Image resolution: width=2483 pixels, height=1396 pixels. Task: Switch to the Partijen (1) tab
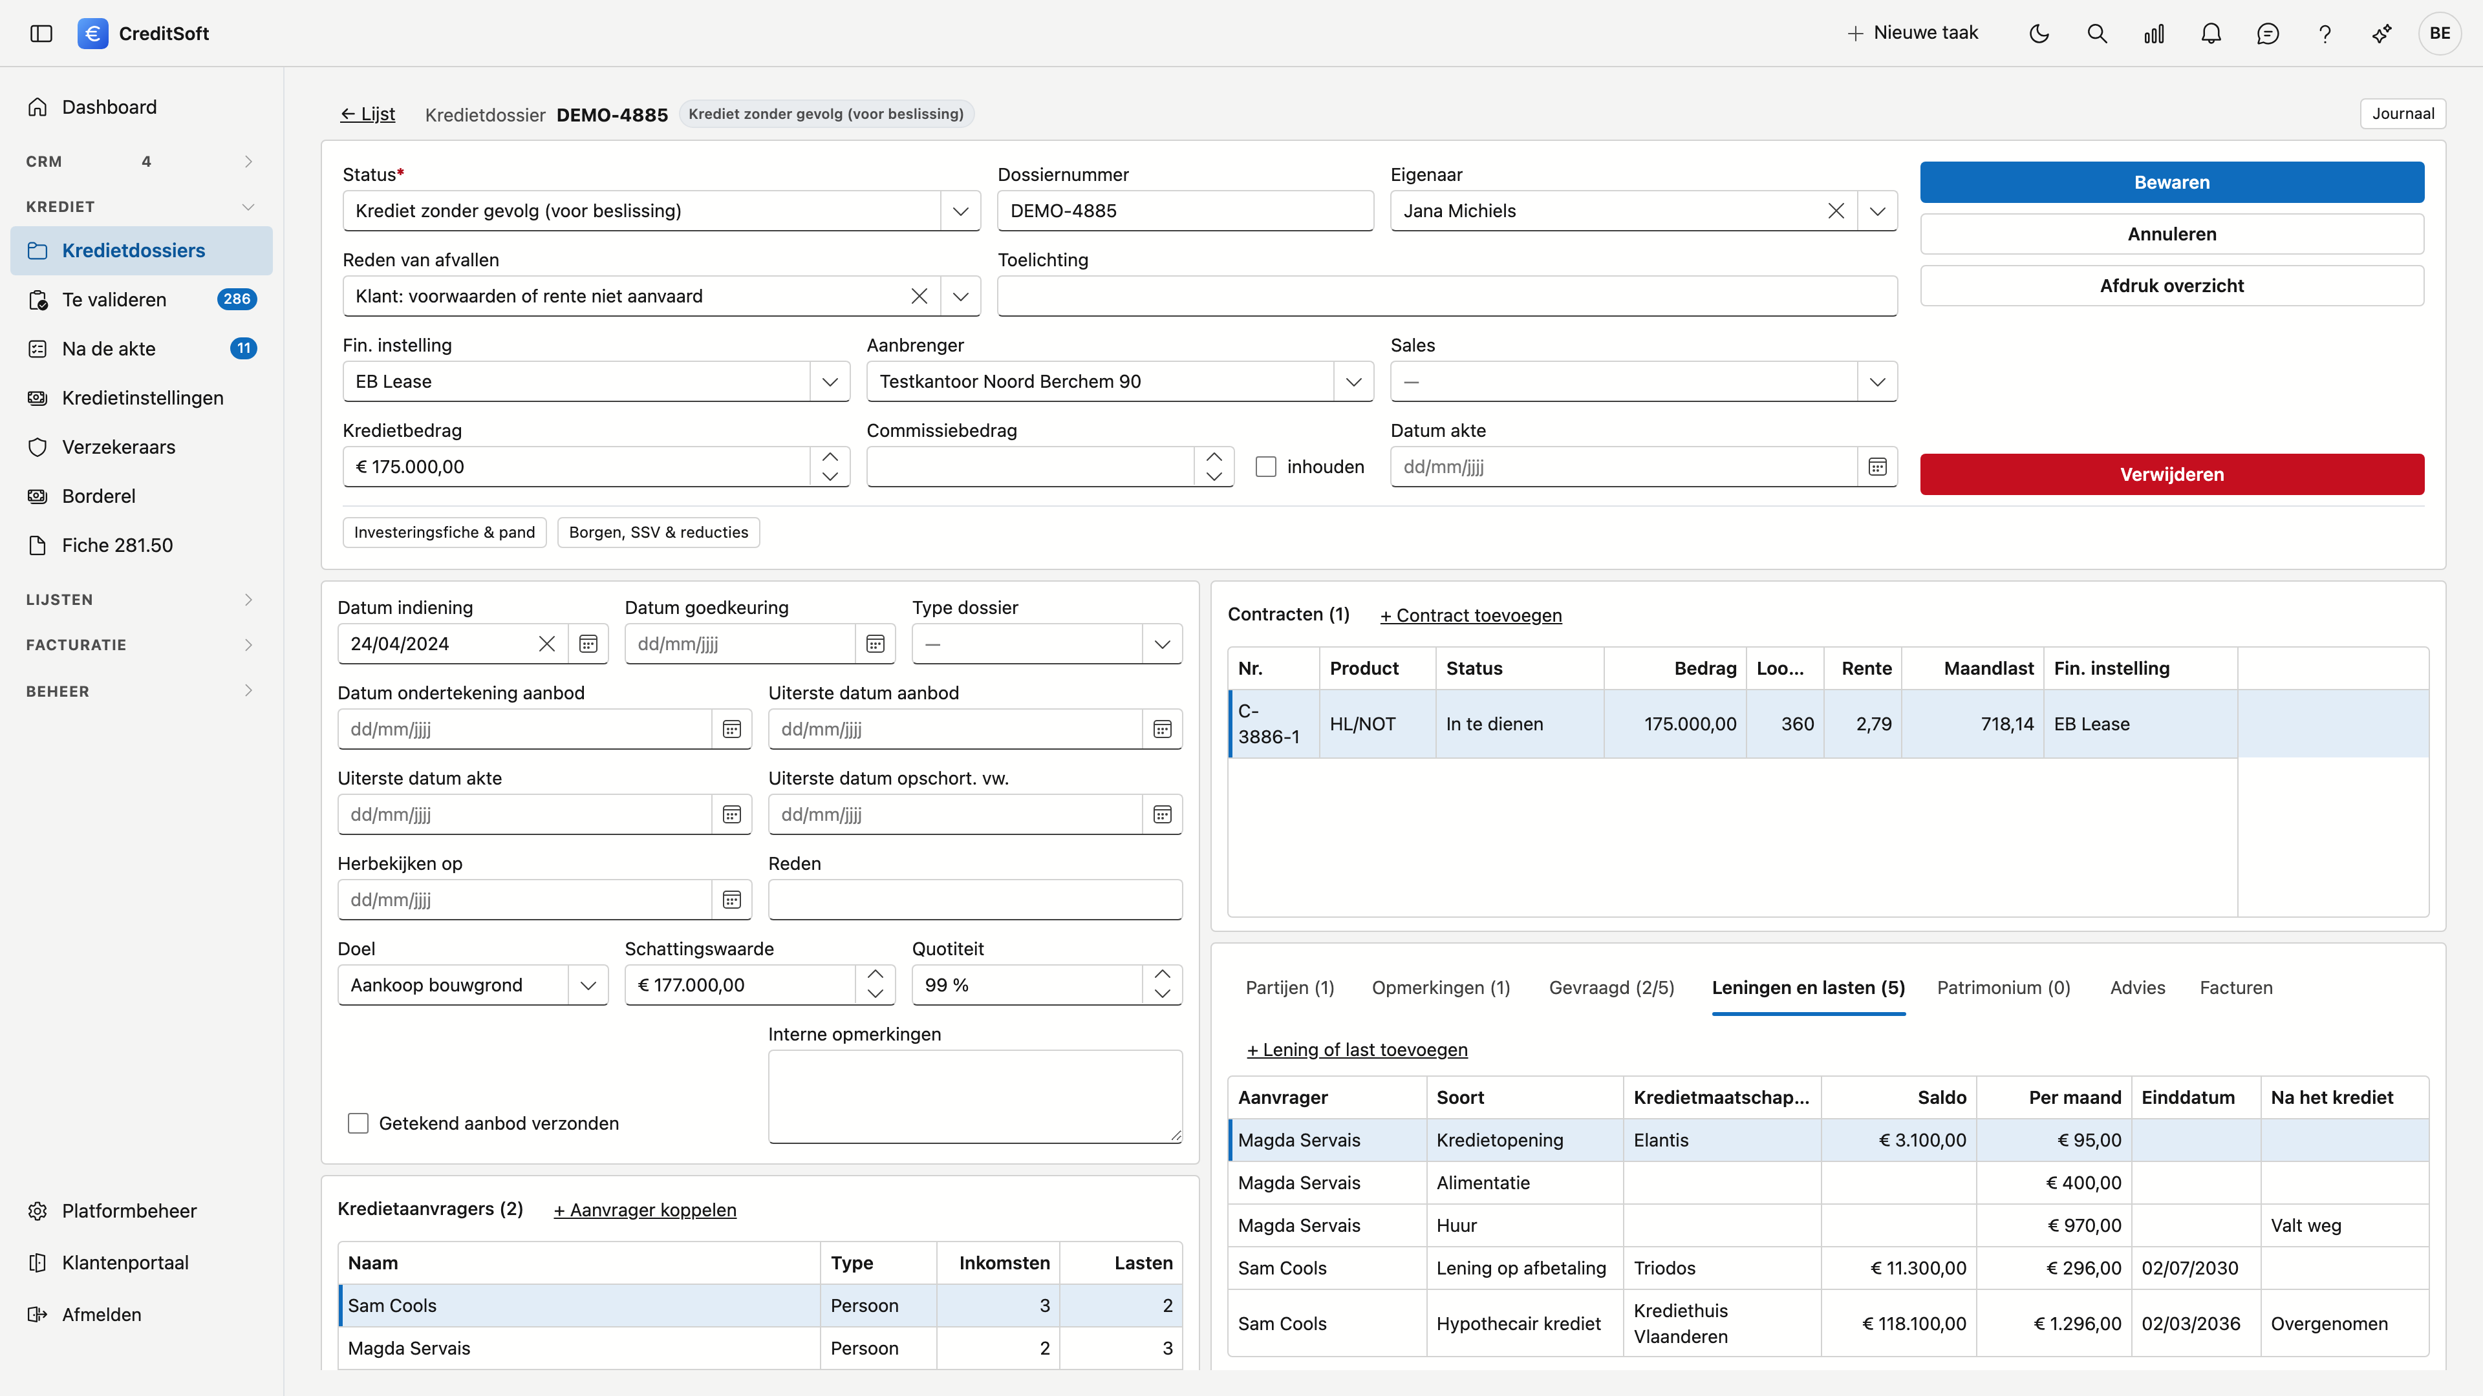[1290, 988]
